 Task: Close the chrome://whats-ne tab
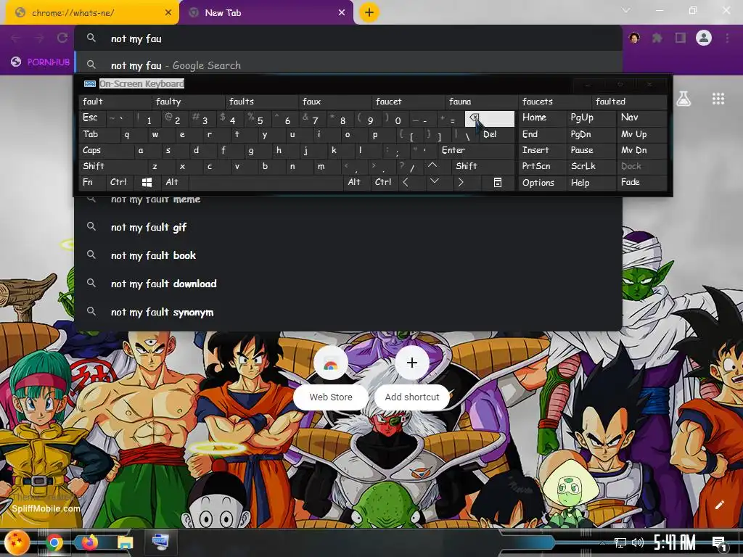168,13
